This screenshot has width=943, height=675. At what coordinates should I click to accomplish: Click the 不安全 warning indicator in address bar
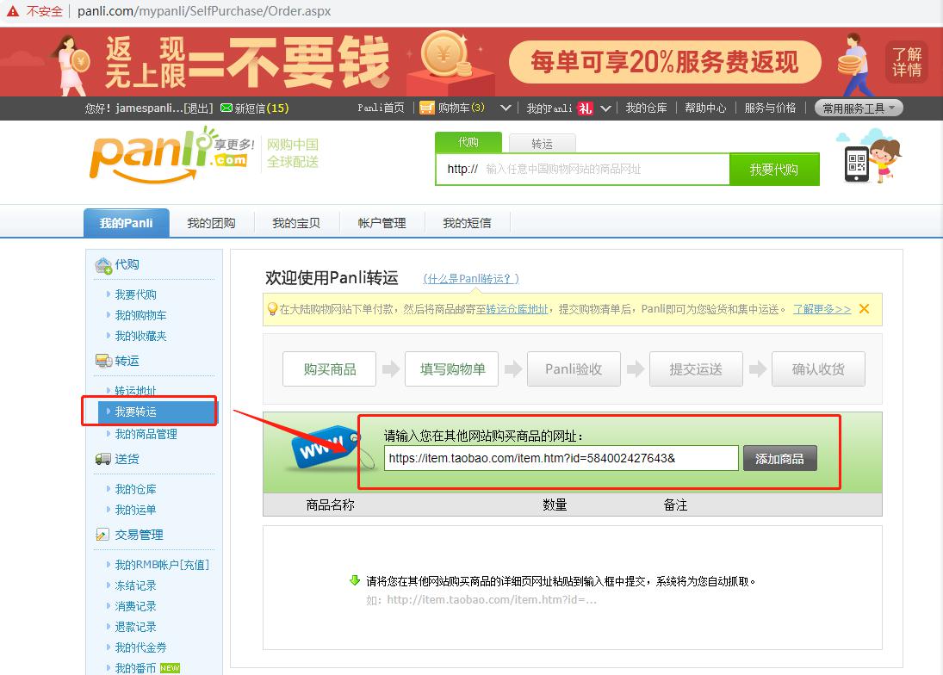pyautogui.click(x=32, y=11)
